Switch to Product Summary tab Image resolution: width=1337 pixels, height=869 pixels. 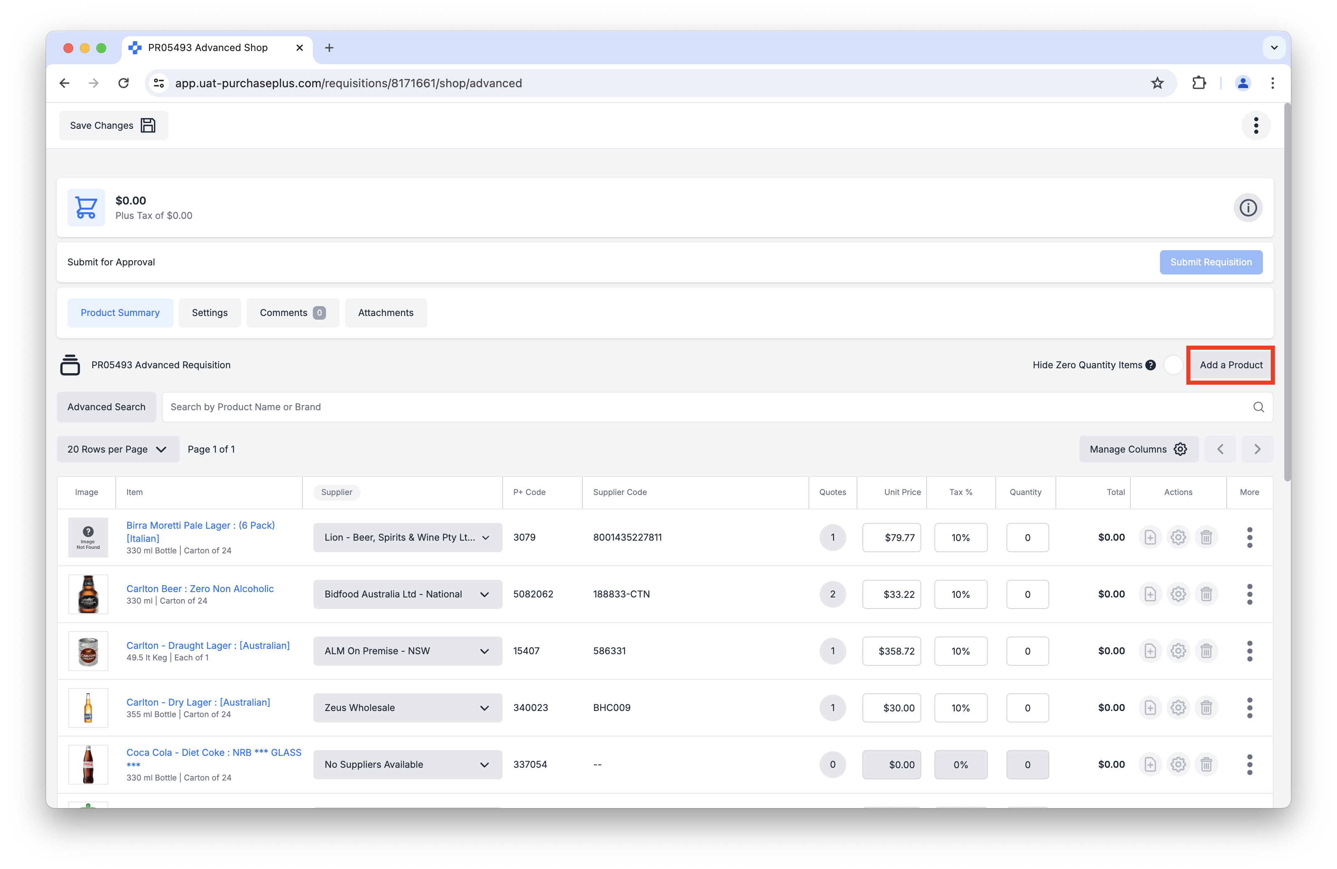(x=120, y=313)
